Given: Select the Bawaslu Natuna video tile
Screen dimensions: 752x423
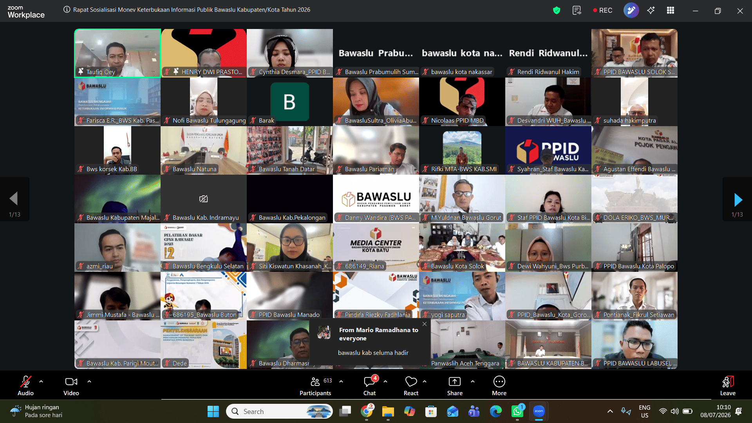Looking at the screenshot, I should pos(204,150).
